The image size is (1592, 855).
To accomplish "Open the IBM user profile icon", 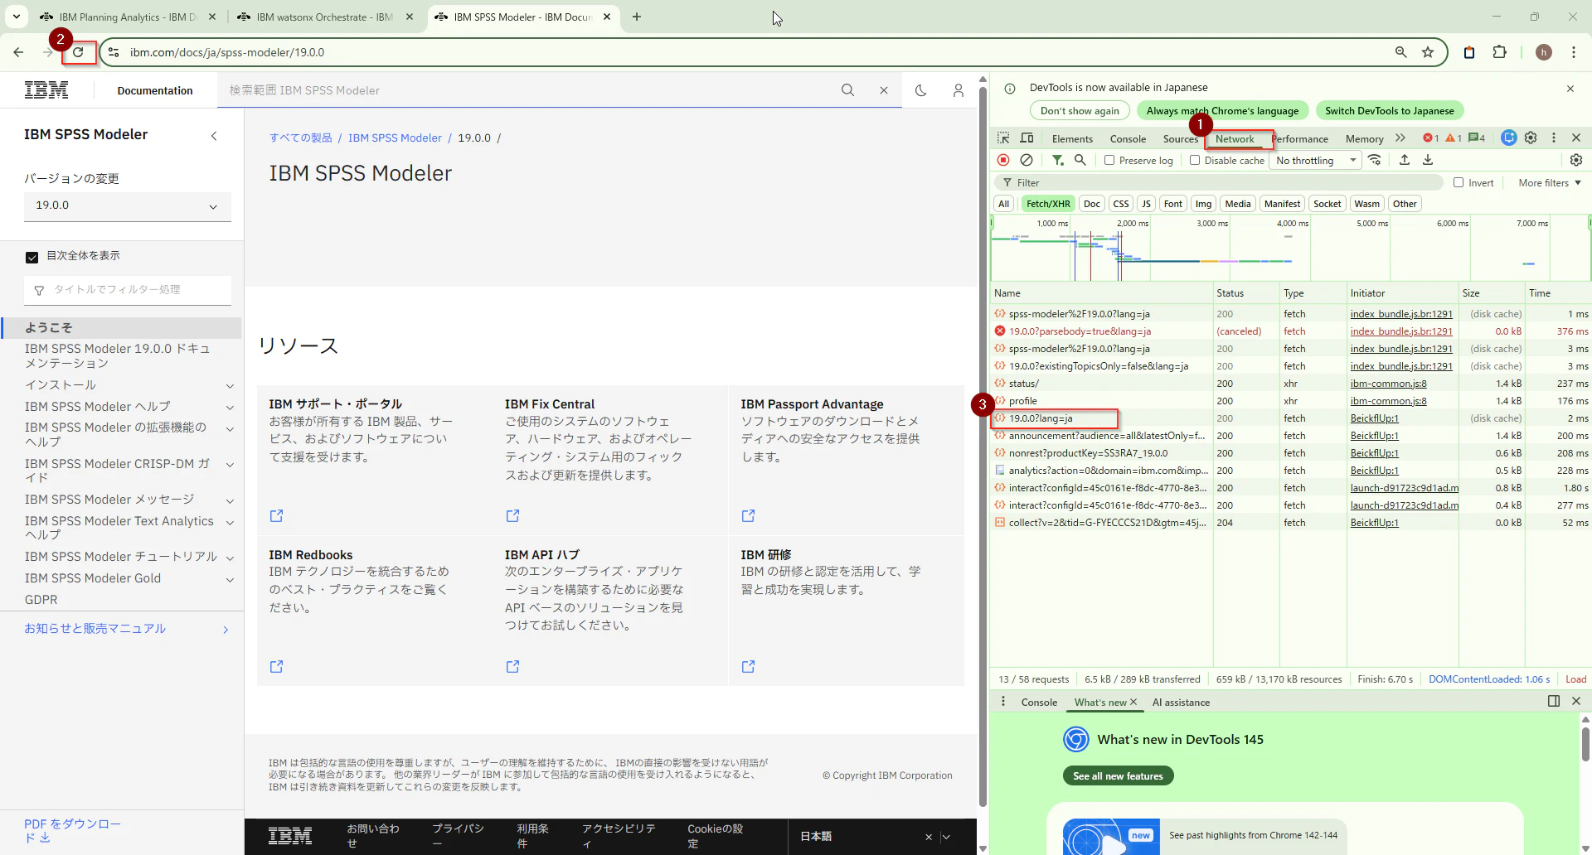I will (959, 90).
